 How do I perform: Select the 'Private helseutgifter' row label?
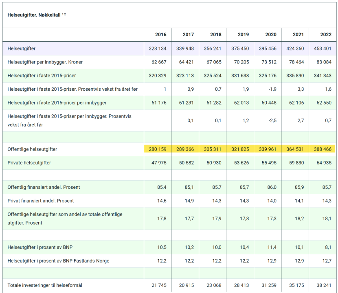pos(30,163)
